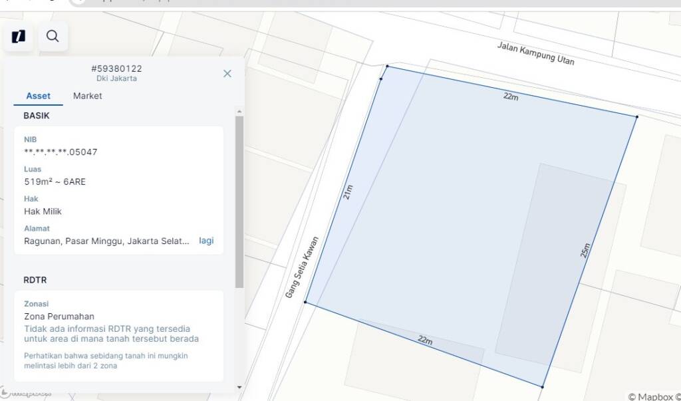The image size is (681, 401).
Task: Click the Zonasi field label
Action: pos(36,304)
